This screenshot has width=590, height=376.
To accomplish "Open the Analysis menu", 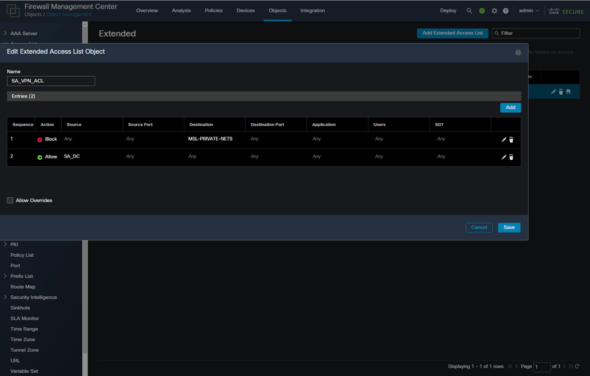I will (x=181, y=11).
